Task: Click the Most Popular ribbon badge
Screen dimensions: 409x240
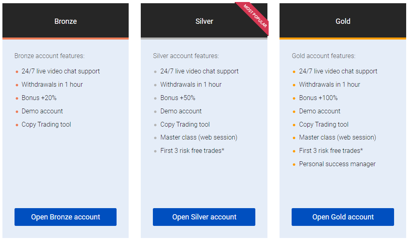Action: tap(255, 16)
